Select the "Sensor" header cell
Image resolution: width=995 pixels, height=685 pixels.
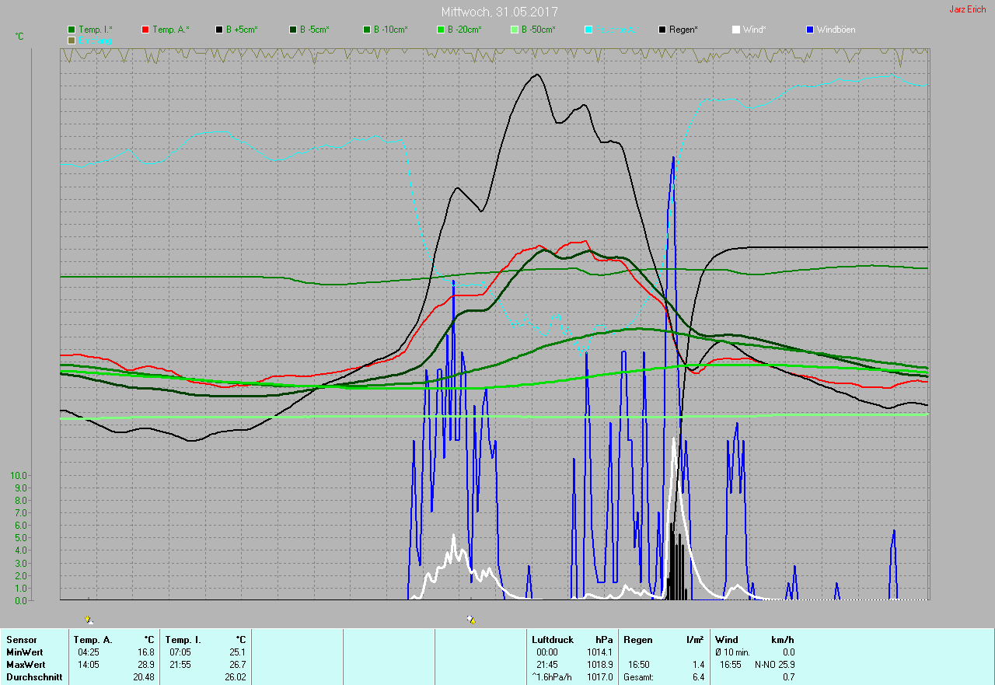21,640
